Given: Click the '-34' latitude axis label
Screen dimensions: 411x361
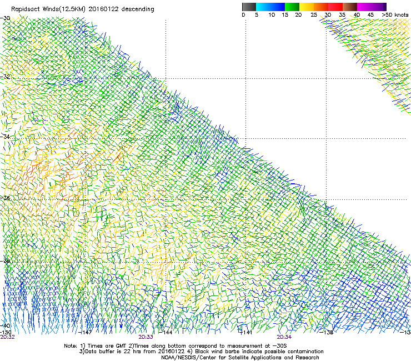Looking at the screenshot, I should click(x=6, y=137).
